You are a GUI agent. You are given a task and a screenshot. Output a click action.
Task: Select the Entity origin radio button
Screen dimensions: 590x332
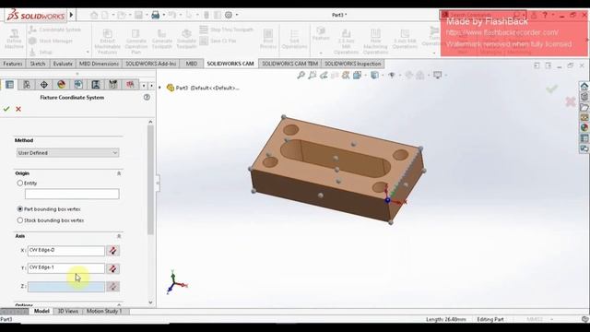(x=20, y=184)
